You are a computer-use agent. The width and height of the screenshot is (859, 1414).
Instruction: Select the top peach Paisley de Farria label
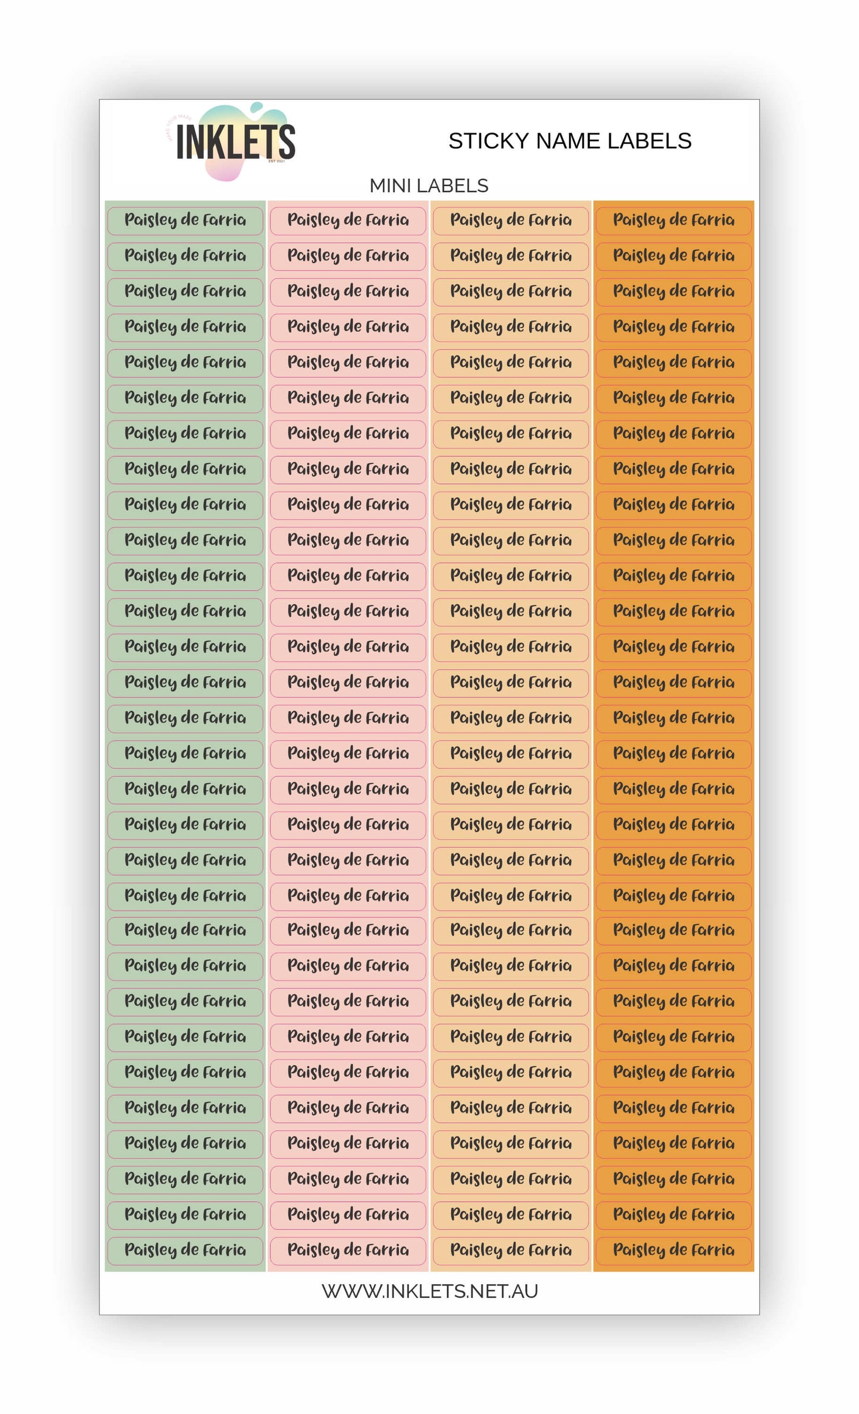[x=511, y=221]
